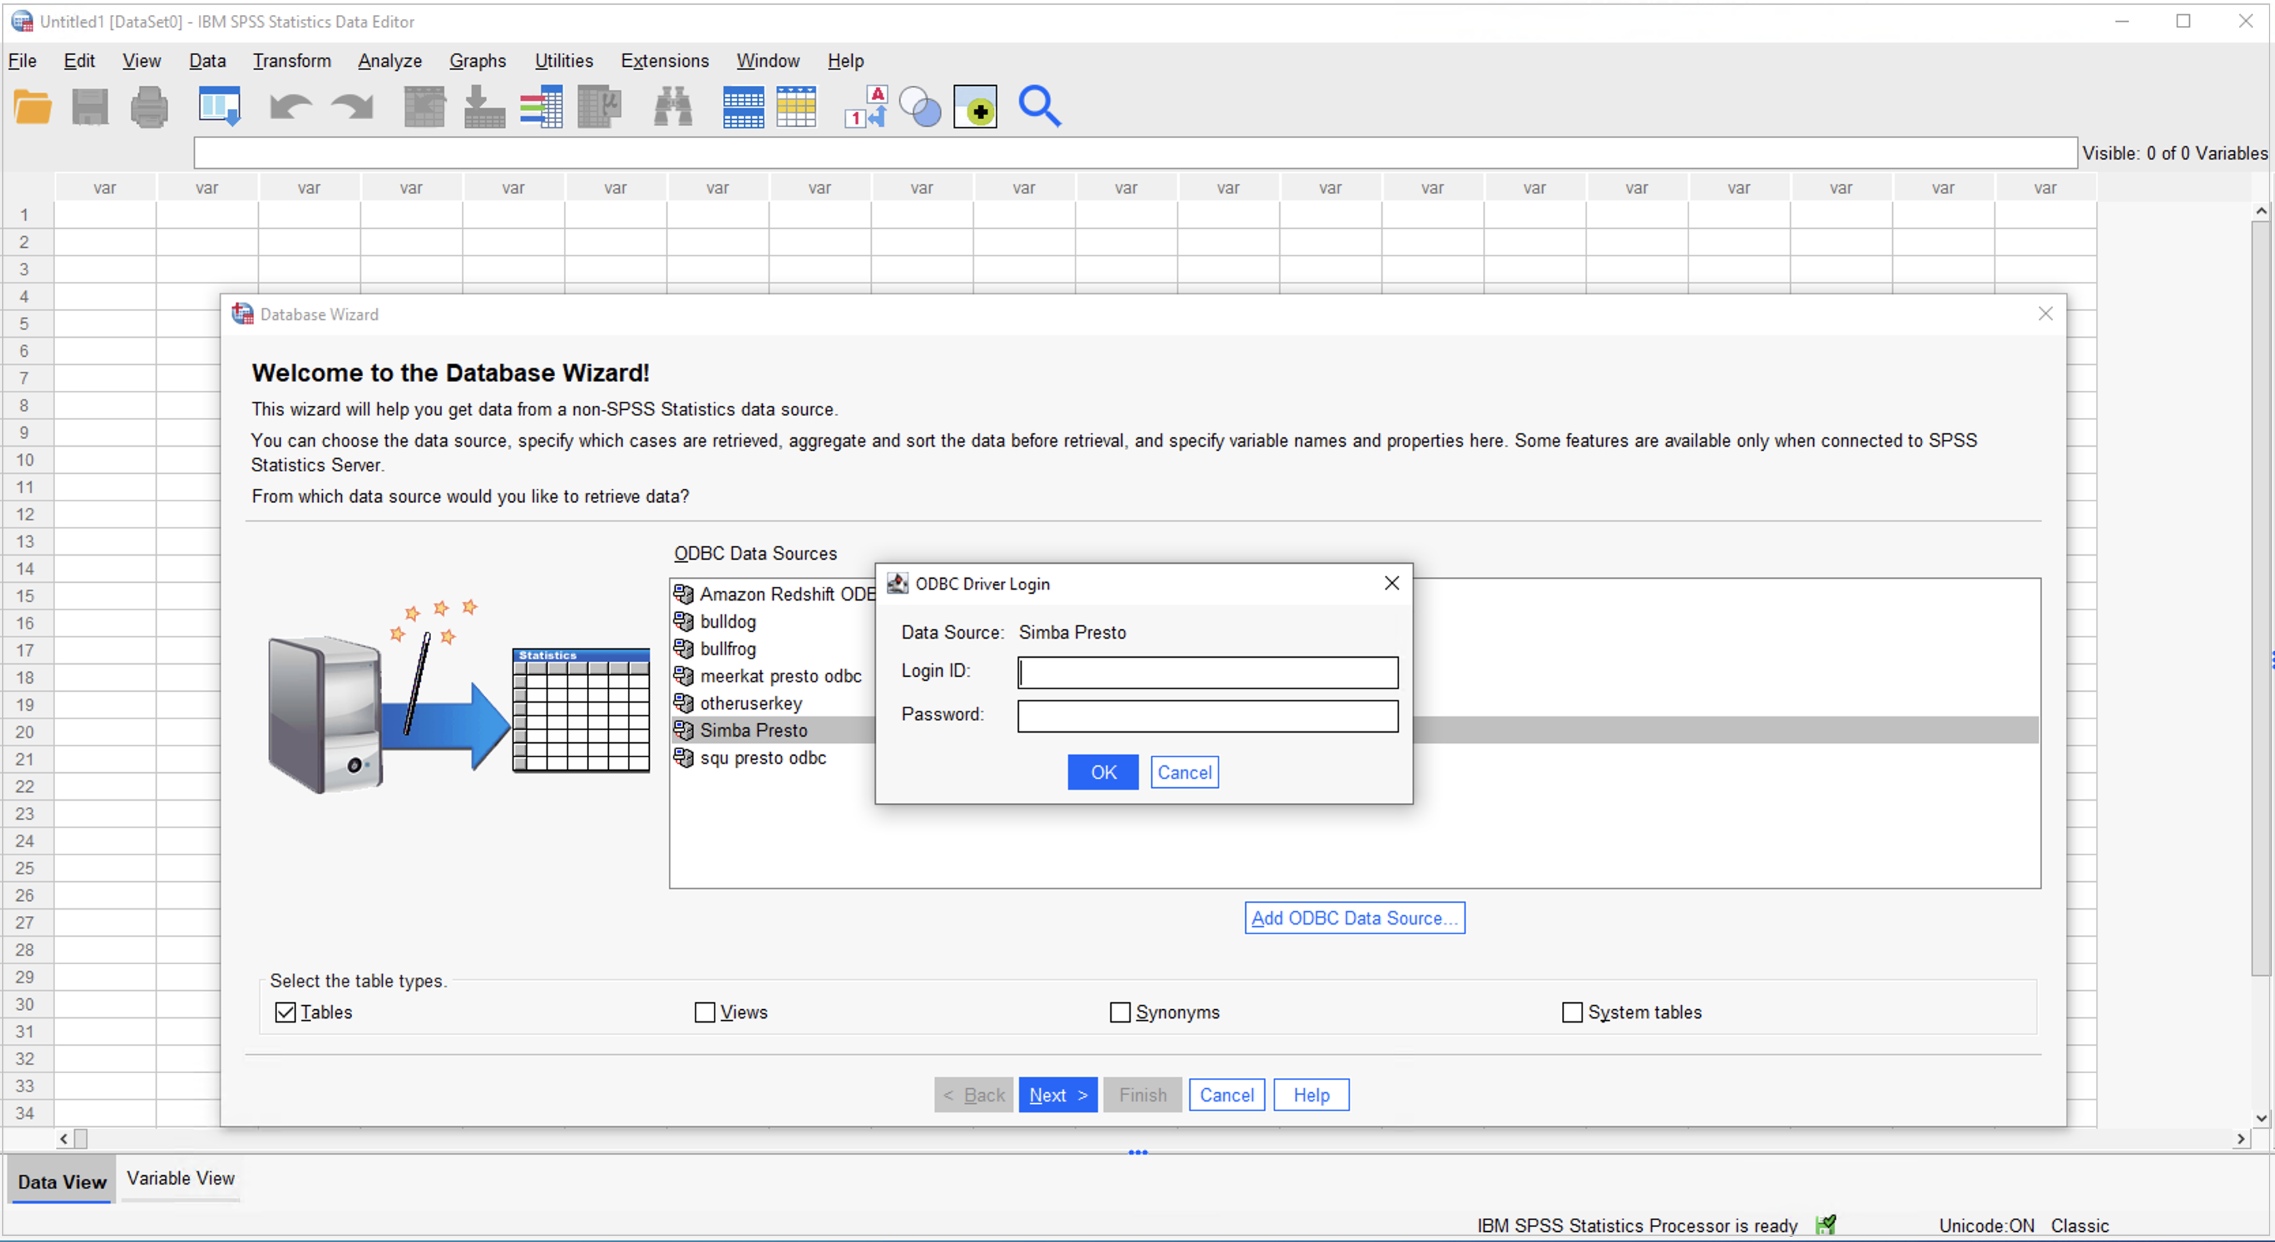Image resolution: width=2275 pixels, height=1242 pixels.
Task: Click the Cancel button in ODBC login
Action: tap(1184, 771)
